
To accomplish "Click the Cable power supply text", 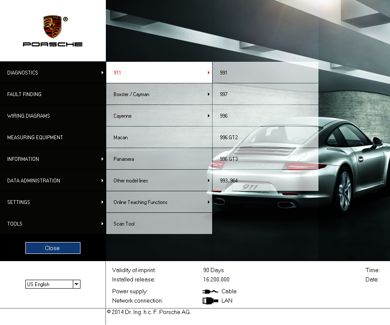I will (229, 291).
